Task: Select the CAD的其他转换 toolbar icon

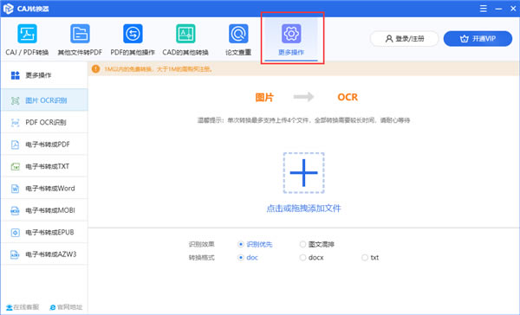Action: pos(185,34)
